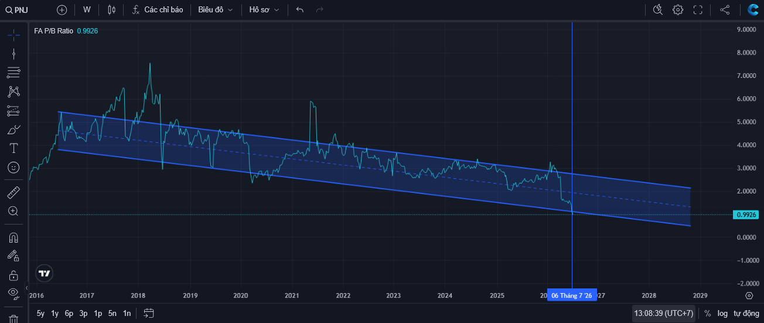Open the price axis settings gear
This screenshot has height=323, width=764.
click(x=749, y=295)
